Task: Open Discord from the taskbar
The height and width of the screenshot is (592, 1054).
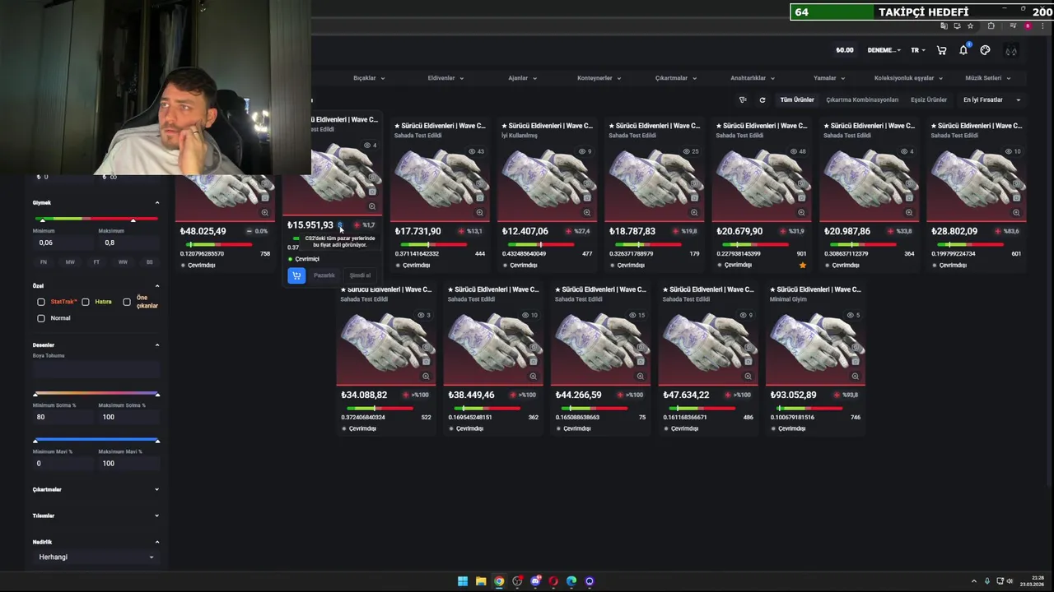Action: (x=535, y=581)
